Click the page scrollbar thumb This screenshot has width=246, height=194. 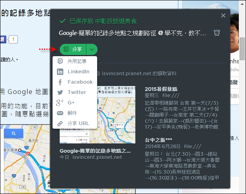pyautogui.click(x=242, y=49)
